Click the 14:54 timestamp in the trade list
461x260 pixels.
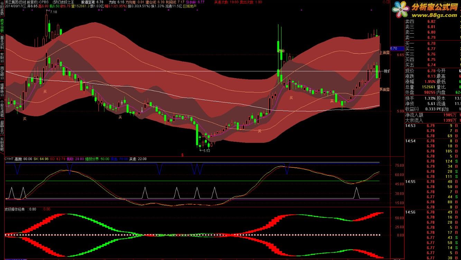click(x=410, y=141)
